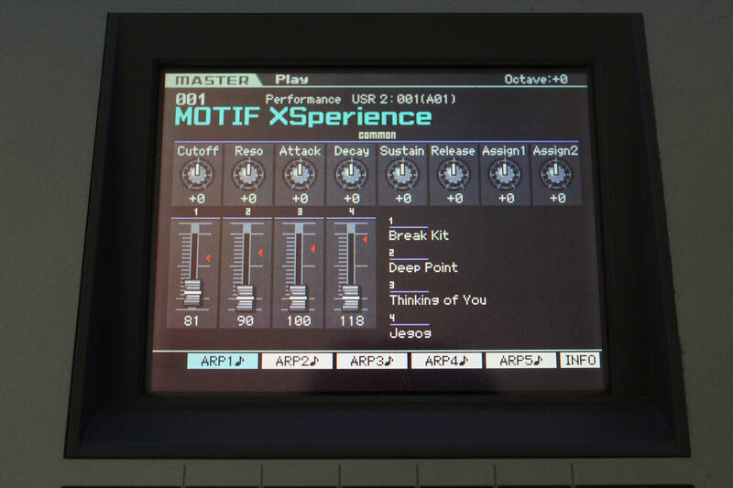Click the Release knob
The width and height of the screenshot is (733, 488).
click(x=454, y=174)
